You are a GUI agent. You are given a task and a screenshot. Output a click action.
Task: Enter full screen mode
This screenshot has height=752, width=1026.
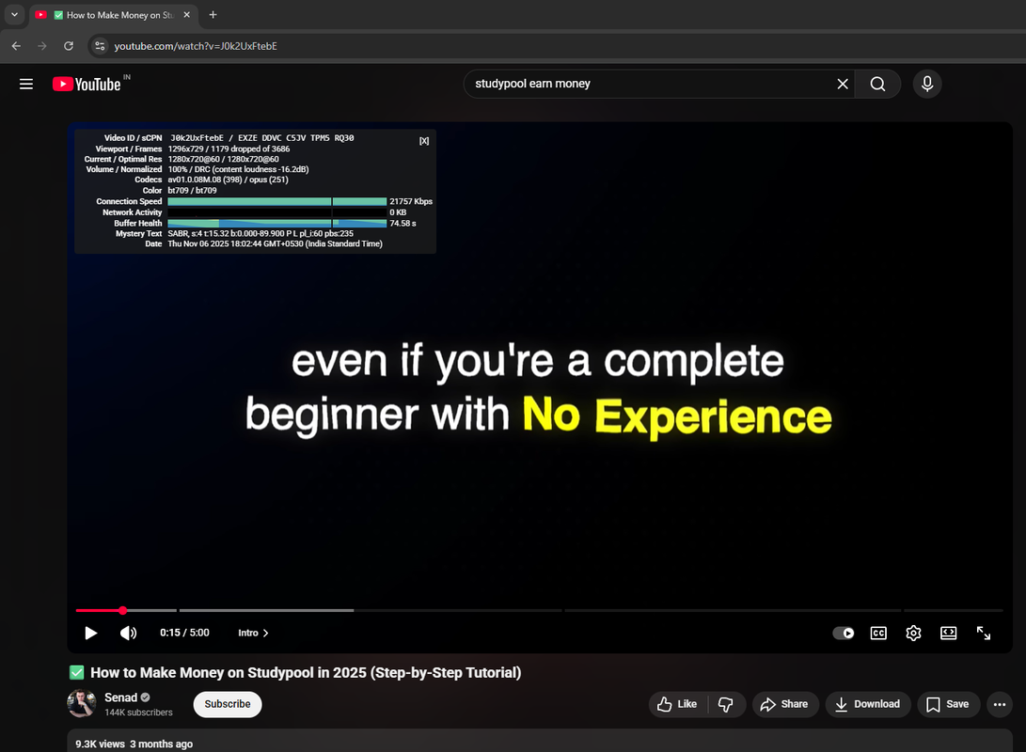[x=984, y=633]
